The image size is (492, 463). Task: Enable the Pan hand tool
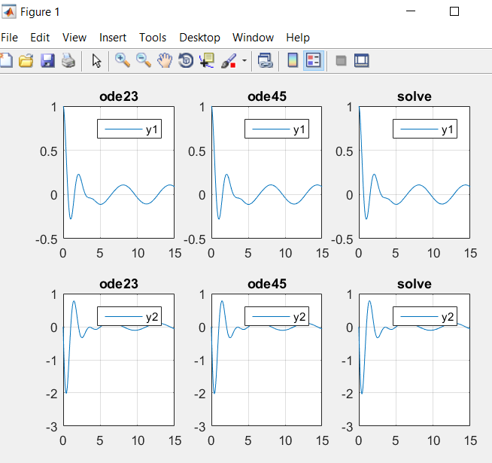tap(165, 60)
